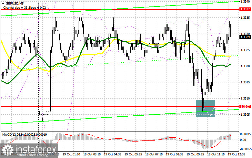Select the -0.00055 MACD scale label
The width and height of the screenshot is (252, 158).
[x=245, y=149]
